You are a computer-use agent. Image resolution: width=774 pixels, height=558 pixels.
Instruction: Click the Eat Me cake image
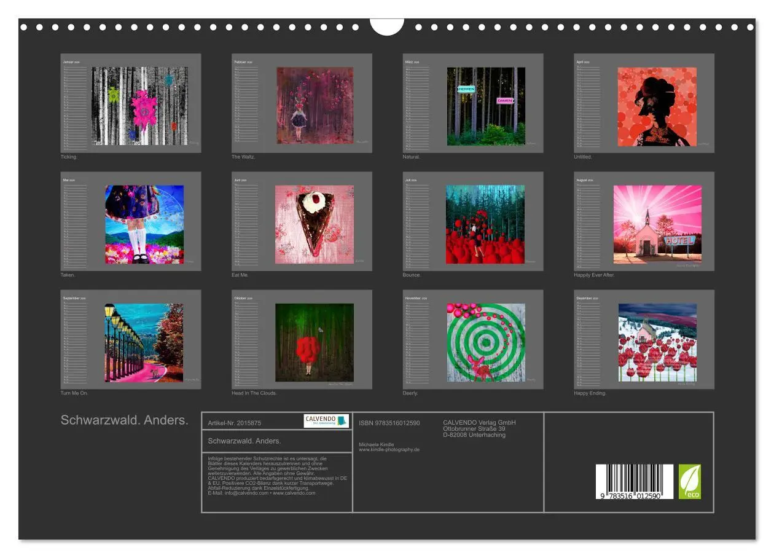point(315,224)
